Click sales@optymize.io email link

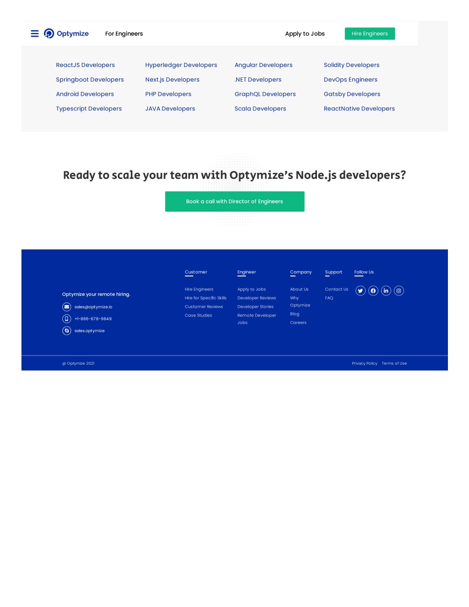pyautogui.click(x=93, y=307)
